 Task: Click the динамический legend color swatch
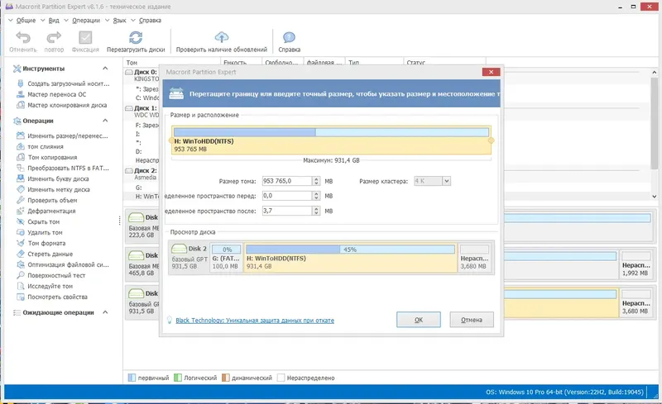click(x=226, y=378)
